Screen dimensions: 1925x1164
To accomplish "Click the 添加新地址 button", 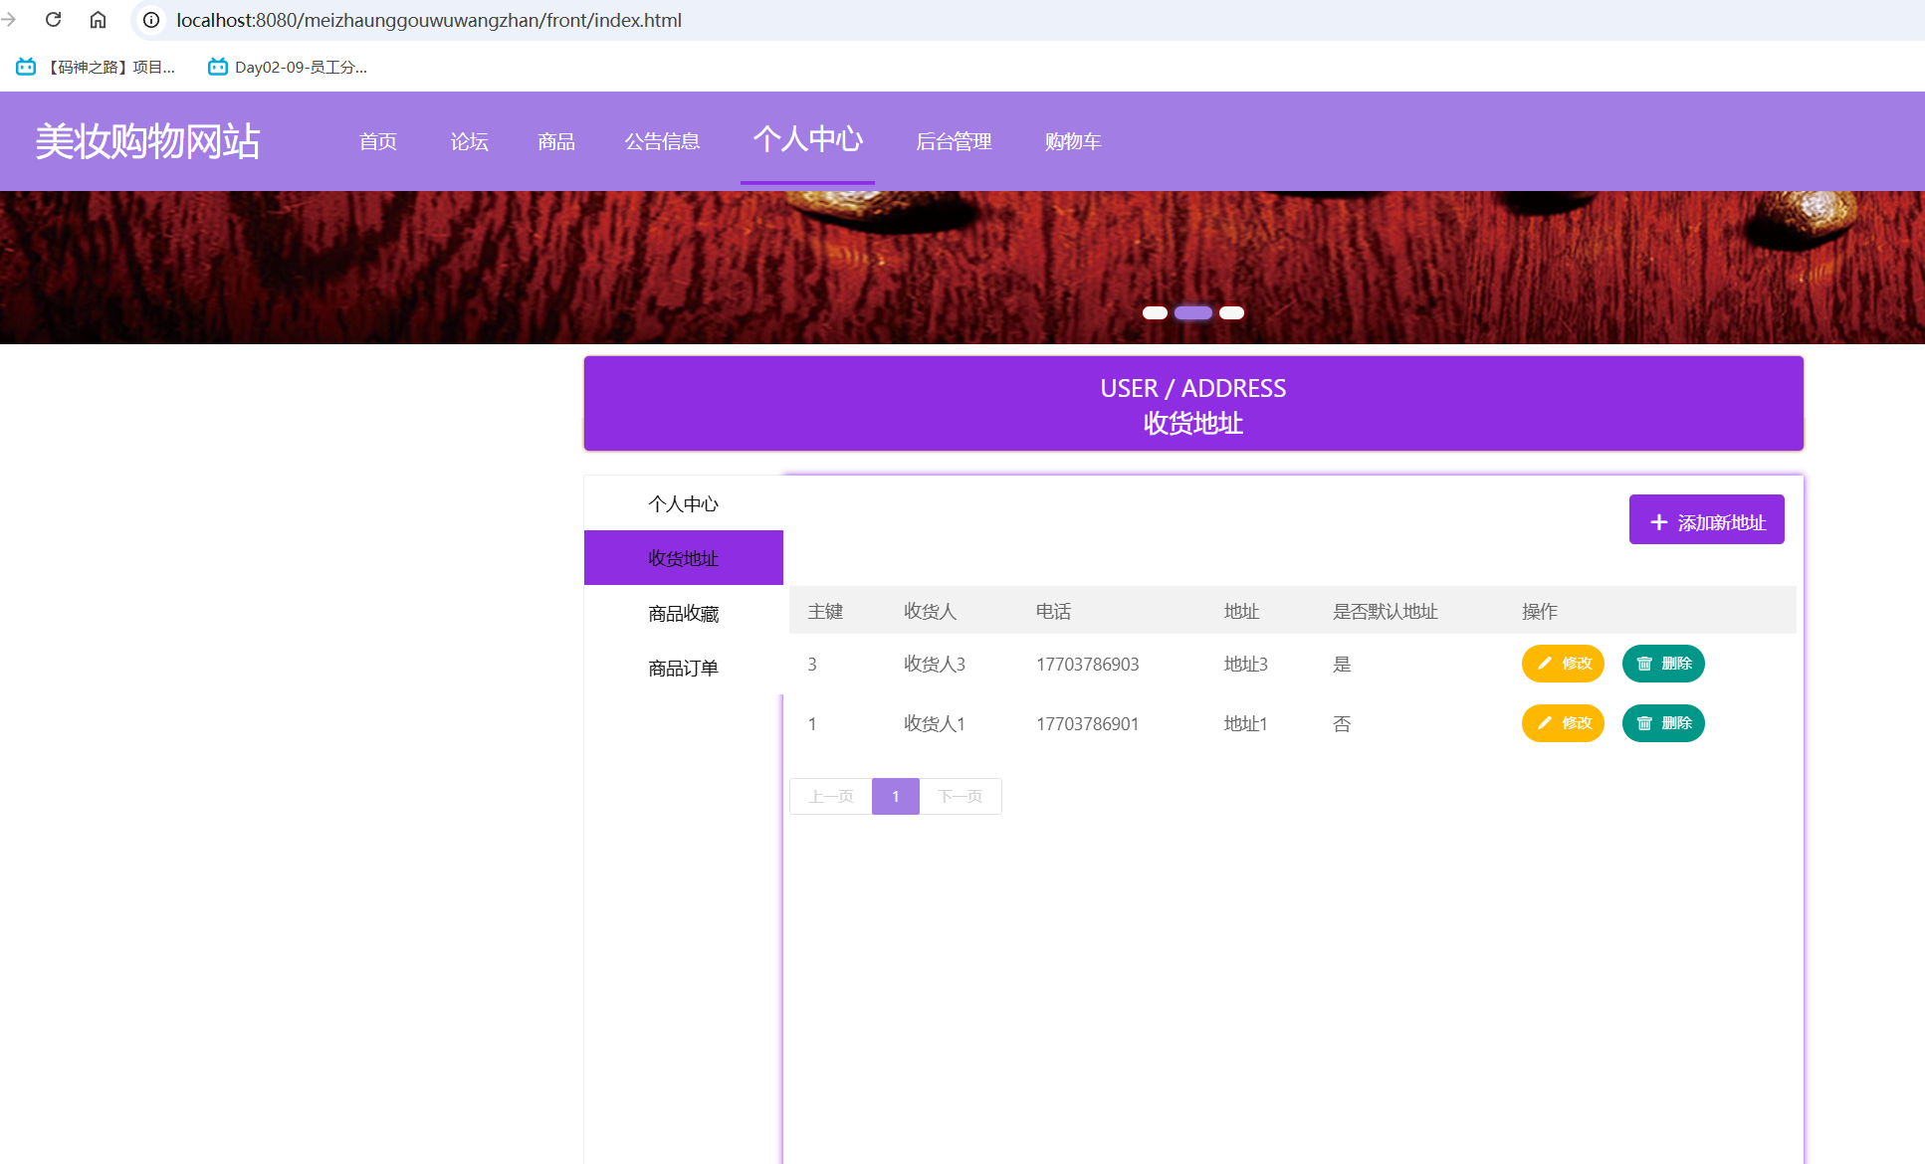I will [1706, 520].
